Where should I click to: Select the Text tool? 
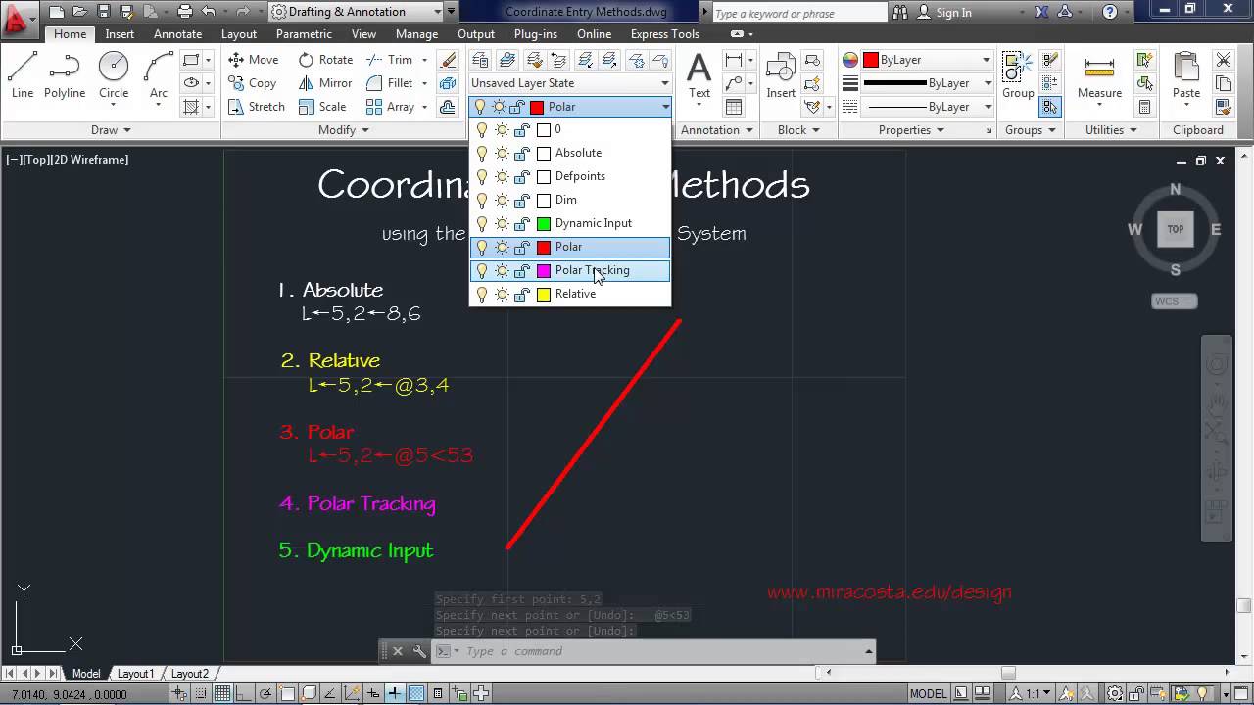tap(699, 76)
